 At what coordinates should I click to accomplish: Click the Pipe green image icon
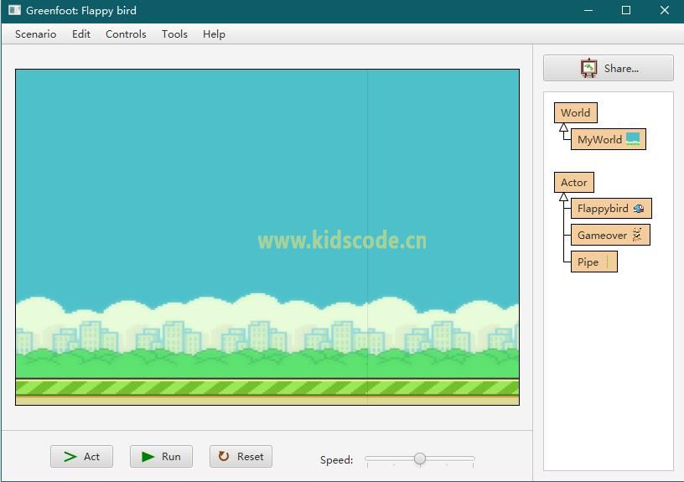pyautogui.click(x=607, y=262)
